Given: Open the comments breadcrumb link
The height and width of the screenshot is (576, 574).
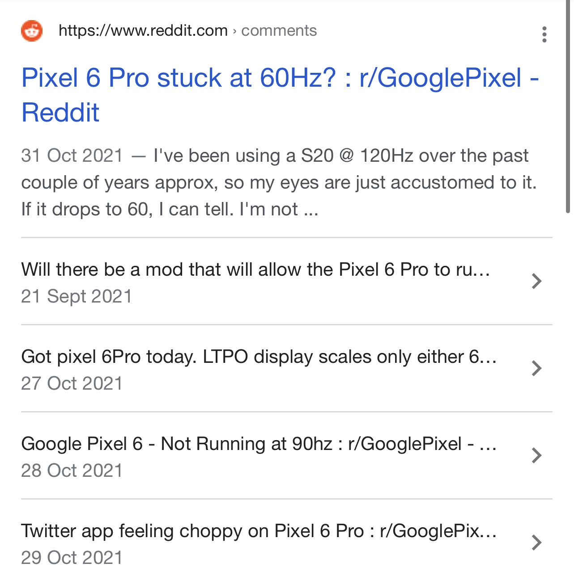Looking at the screenshot, I should (x=279, y=30).
